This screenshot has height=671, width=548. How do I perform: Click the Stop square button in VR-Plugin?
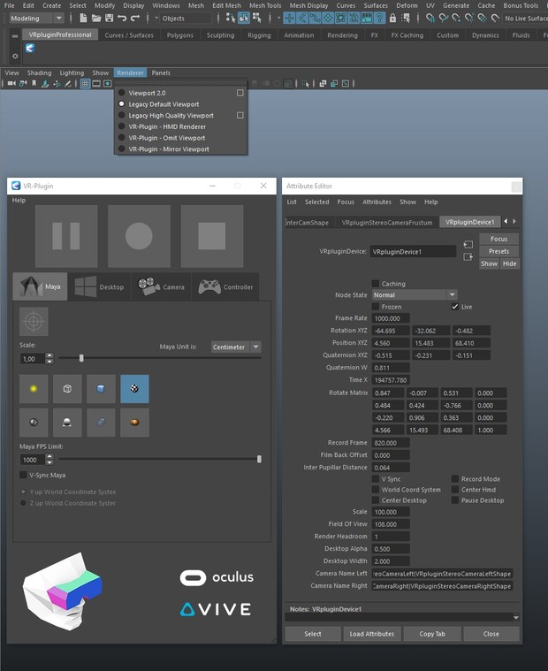click(x=212, y=236)
